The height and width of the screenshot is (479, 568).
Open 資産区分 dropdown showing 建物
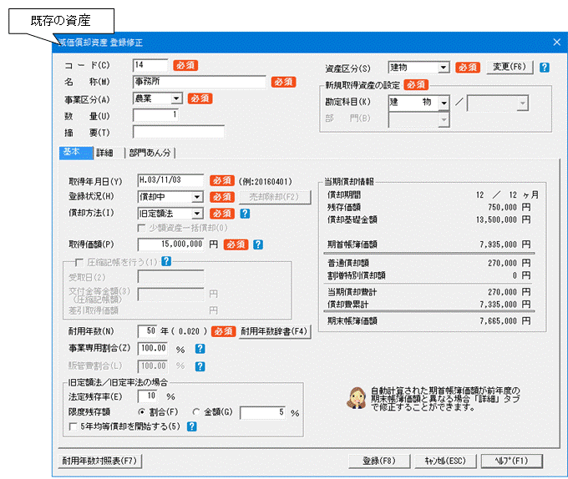(443, 68)
